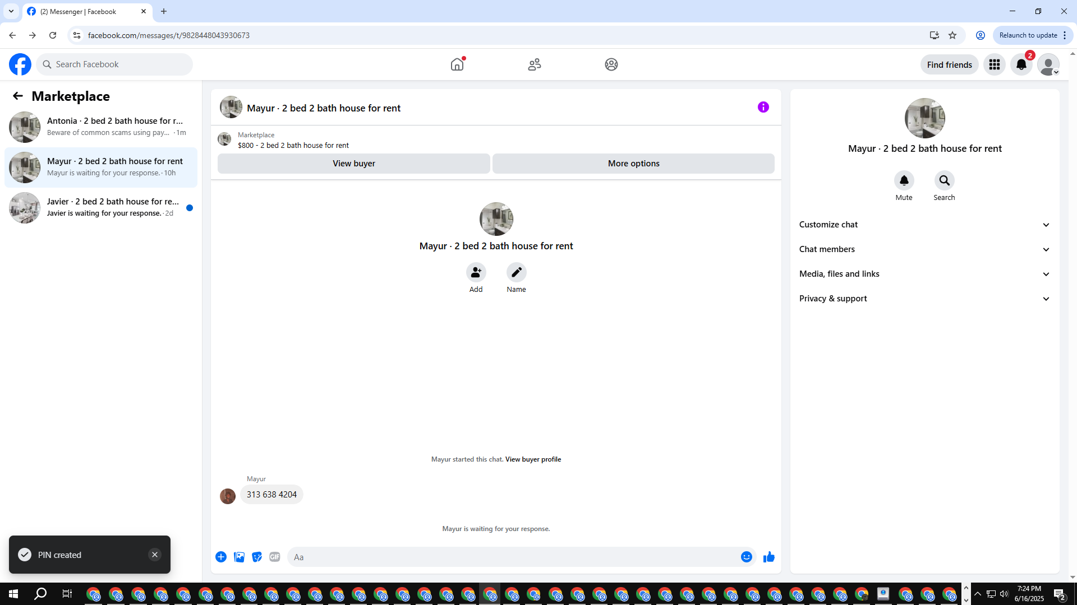Viewport: 1077px width, 605px height.
Task: Click the Add people icon
Action: (476, 272)
